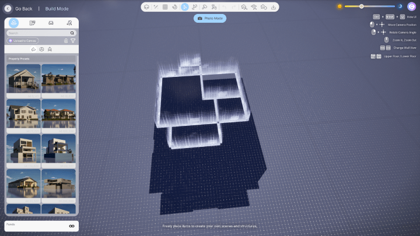The image size is (420, 236).
Task: Select the large room of the floor plan
Action: click(x=185, y=100)
